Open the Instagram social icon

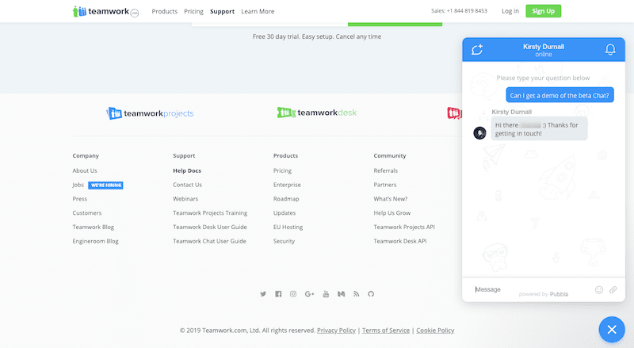[x=293, y=294]
